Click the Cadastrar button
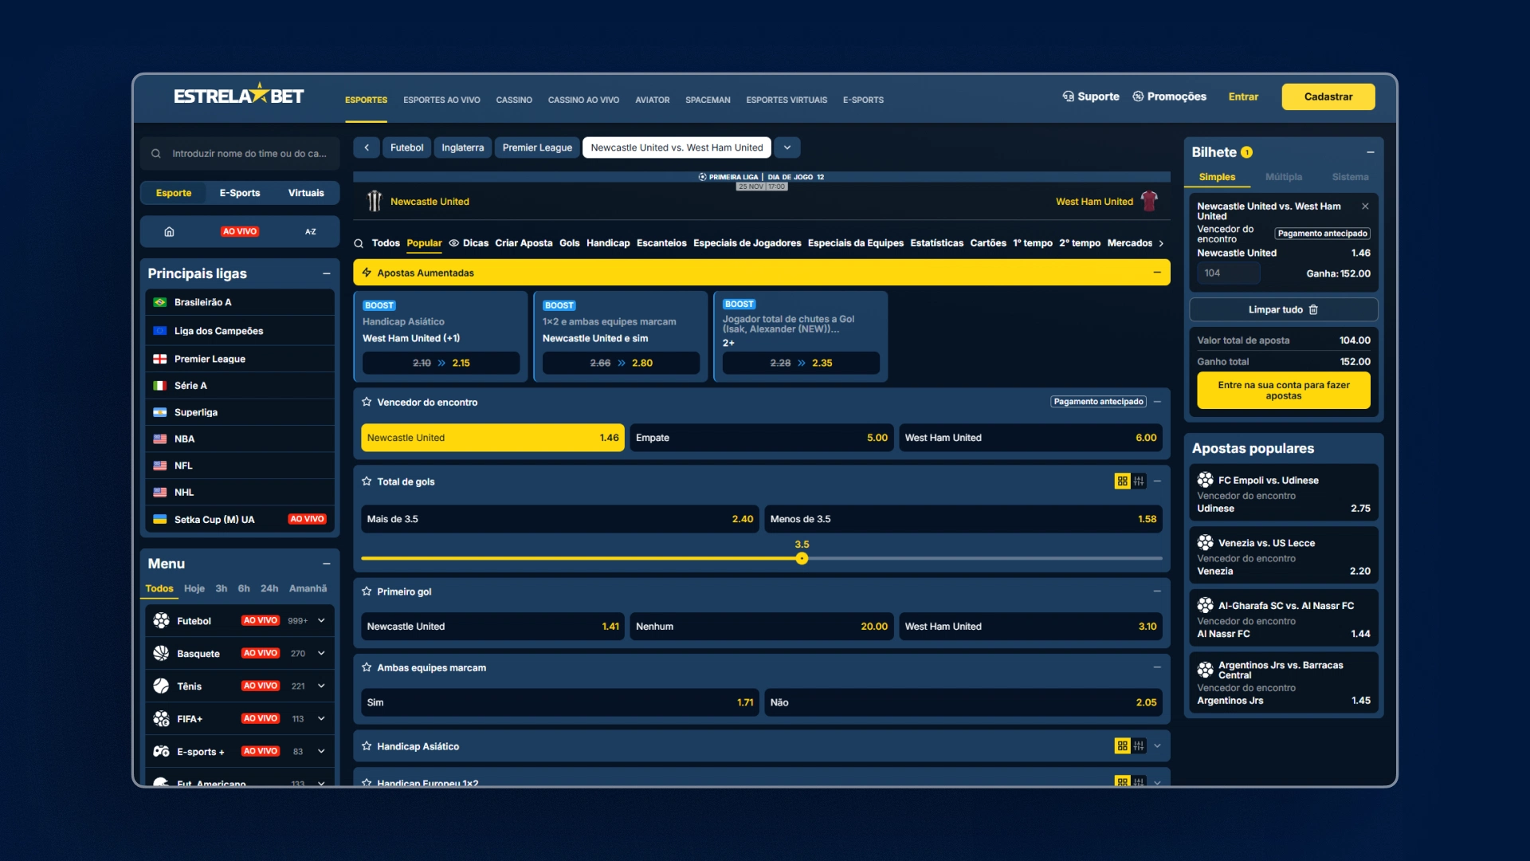This screenshot has width=1530, height=861. pyautogui.click(x=1328, y=96)
